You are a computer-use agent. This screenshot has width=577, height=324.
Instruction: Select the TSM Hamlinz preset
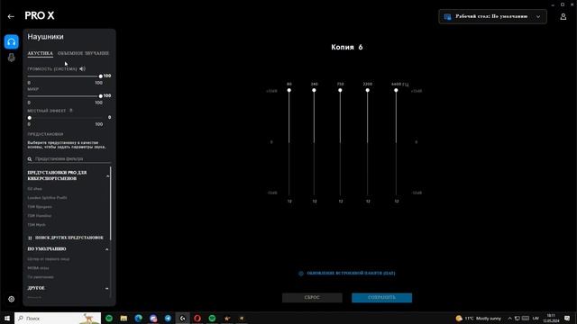tap(40, 216)
